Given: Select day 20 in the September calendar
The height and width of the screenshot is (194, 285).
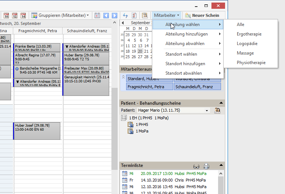Looking at the screenshot, I should [x=140, y=51].
